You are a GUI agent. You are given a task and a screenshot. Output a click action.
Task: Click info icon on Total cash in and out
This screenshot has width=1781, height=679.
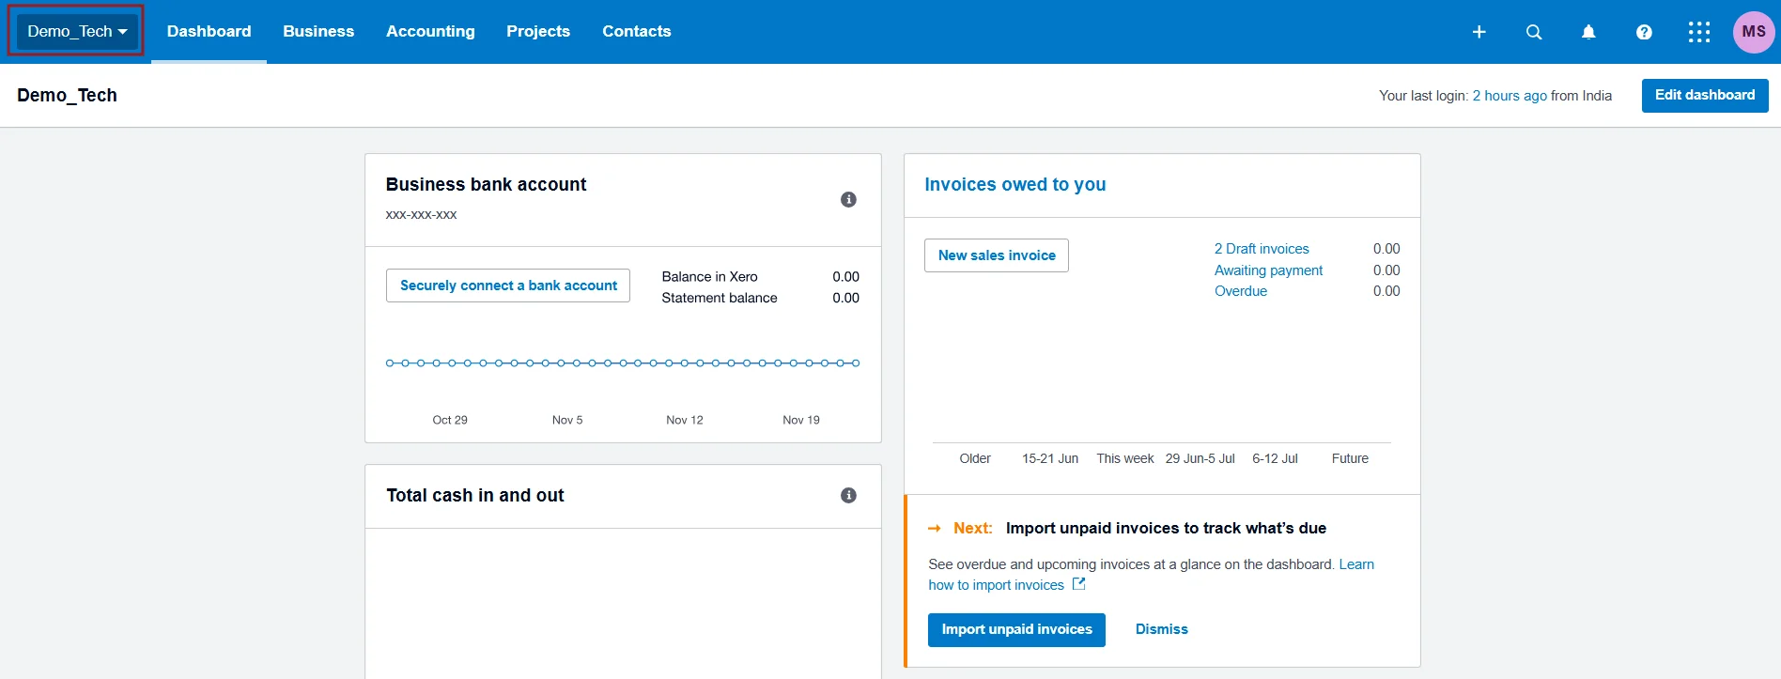(x=848, y=495)
